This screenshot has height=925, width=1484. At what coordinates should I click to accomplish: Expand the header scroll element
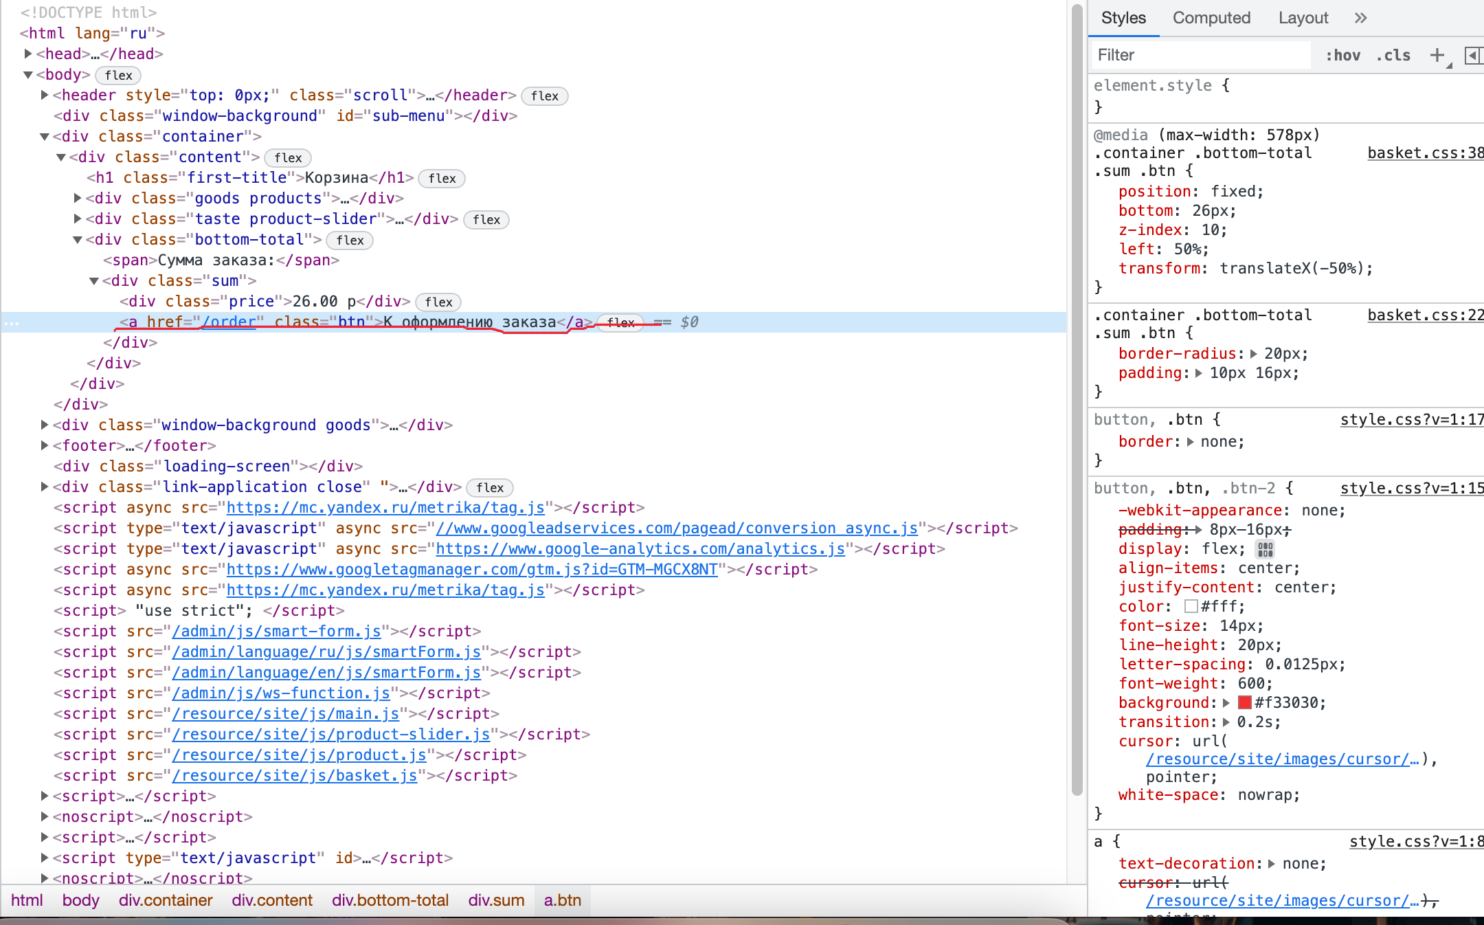(45, 95)
